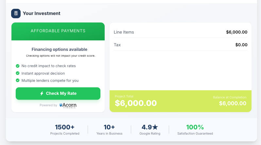
Task: Click the Balance at Completion amount
Action: pyautogui.click(x=233, y=104)
